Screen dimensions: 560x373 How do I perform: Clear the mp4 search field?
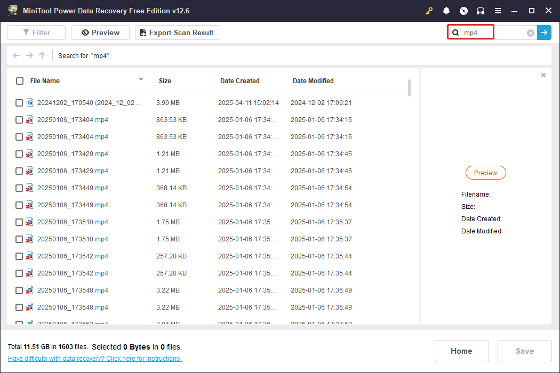tap(530, 33)
